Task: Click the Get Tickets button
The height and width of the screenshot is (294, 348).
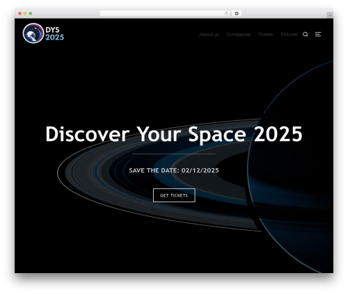Action: pyautogui.click(x=174, y=195)
